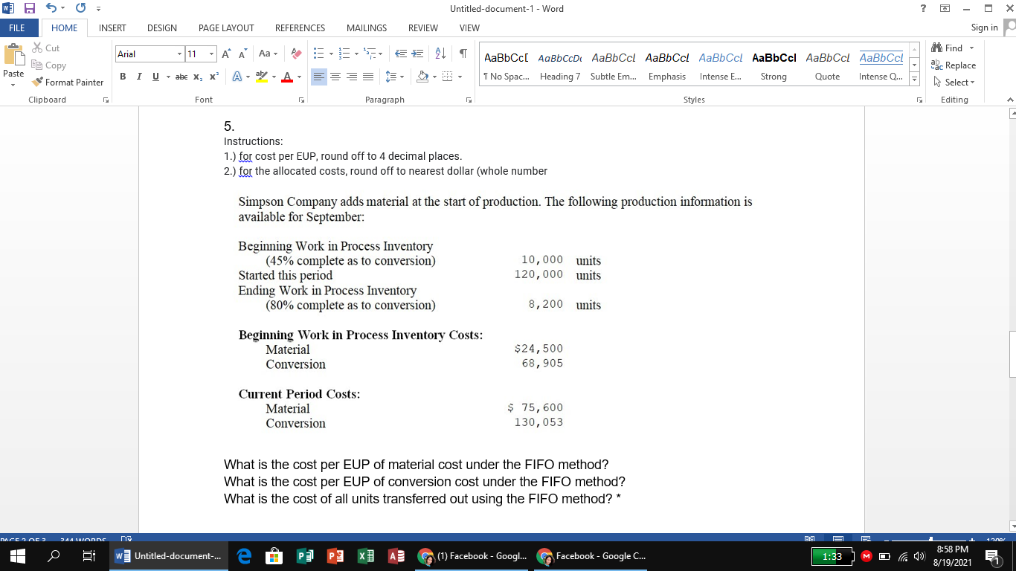
Task: Toggle the Show/Hide paragraph marks
Action: [463, 54]
